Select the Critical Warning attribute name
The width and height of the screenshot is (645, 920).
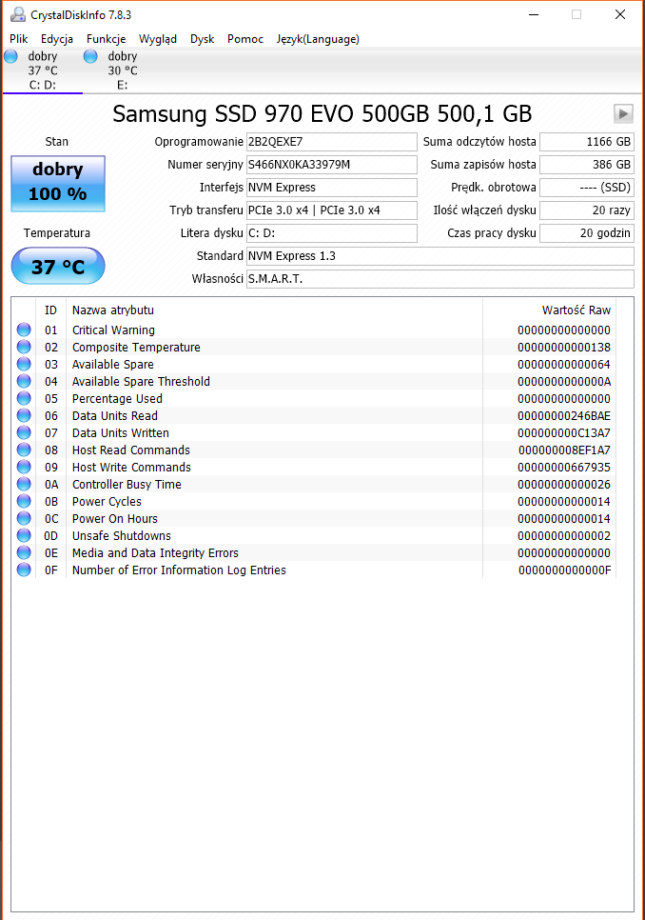click(113, 330)
